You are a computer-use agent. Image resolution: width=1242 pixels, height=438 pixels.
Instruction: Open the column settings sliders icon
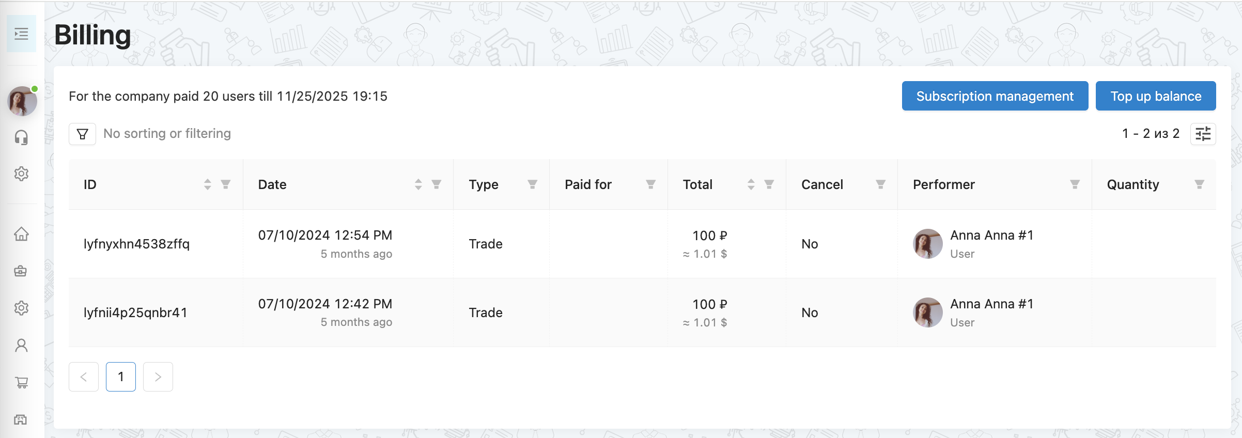[1203, 134]
